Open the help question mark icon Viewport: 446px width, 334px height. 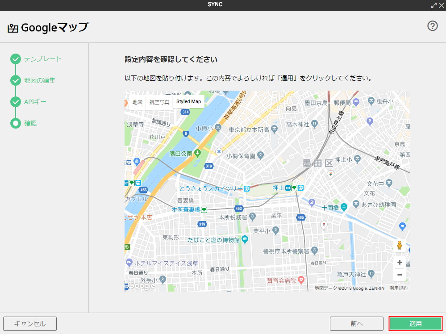(x=432, y=26)
